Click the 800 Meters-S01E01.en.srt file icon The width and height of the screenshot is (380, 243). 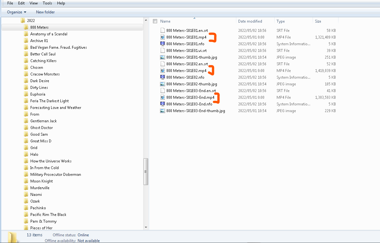point(162,31)
